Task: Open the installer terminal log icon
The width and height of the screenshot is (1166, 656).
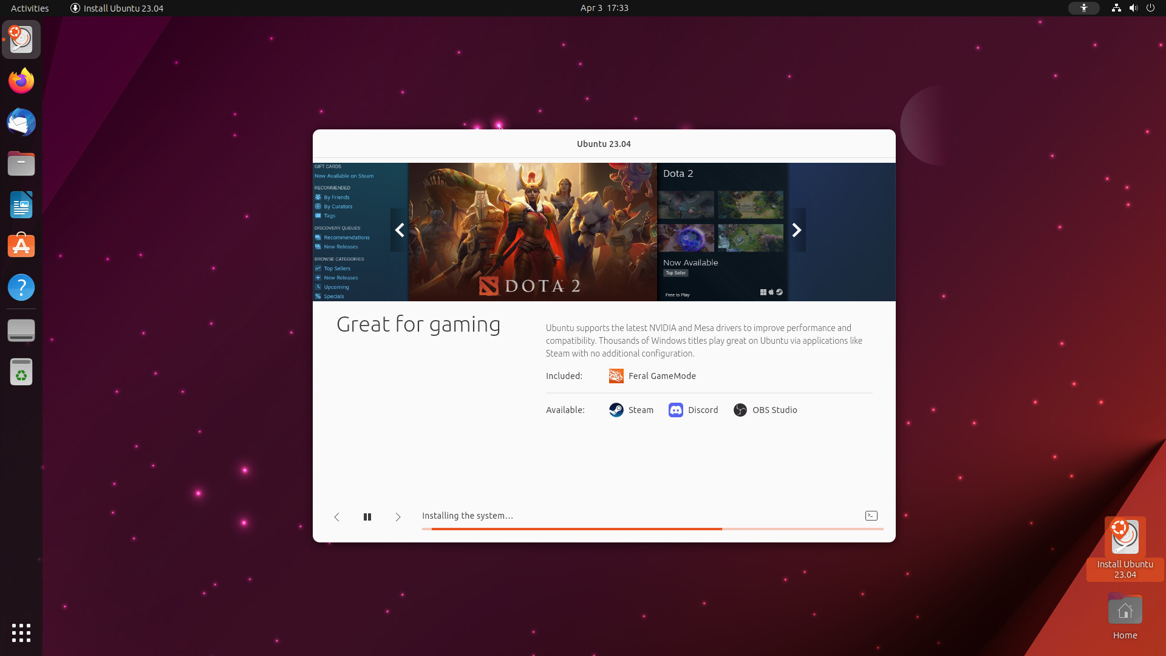Action: point(871,516)
